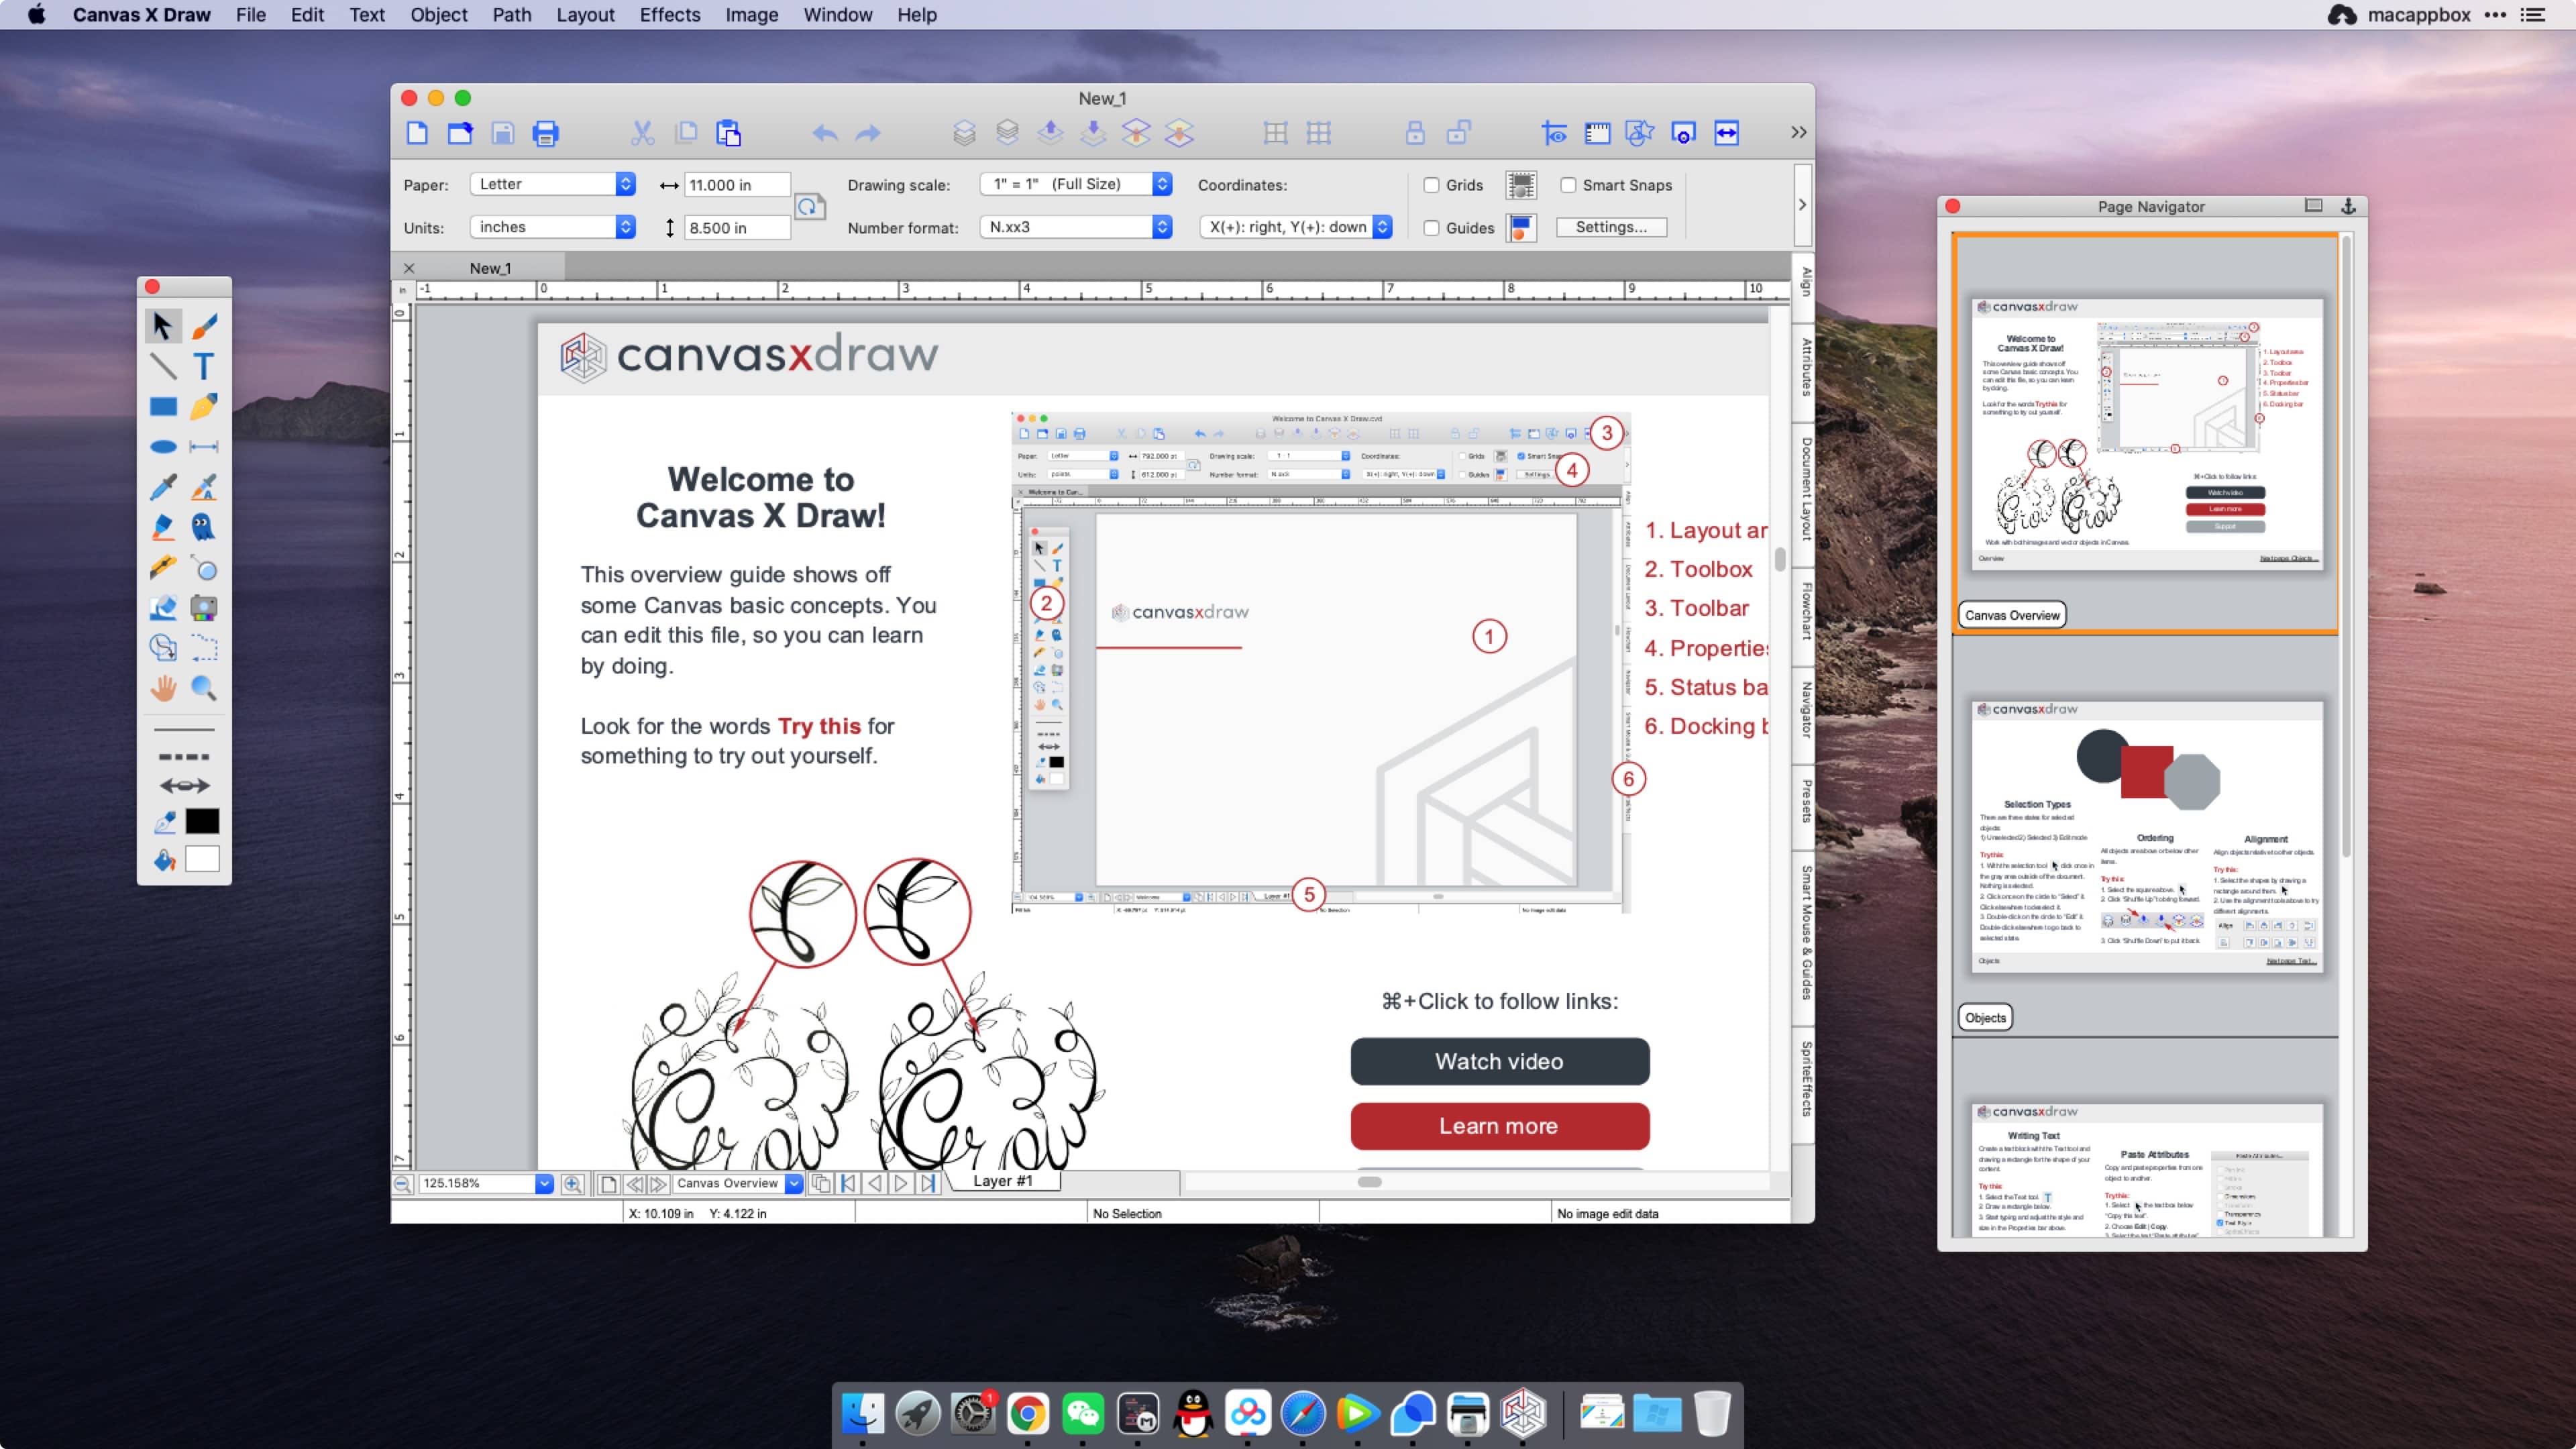Image resolution: width=2576 pixels, height=1449 pixels.
Task: Click the black stroke color swatch
Action: (202, 821)
